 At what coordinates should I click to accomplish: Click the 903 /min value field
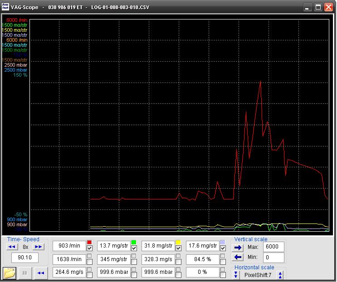[x=69, y=246]
